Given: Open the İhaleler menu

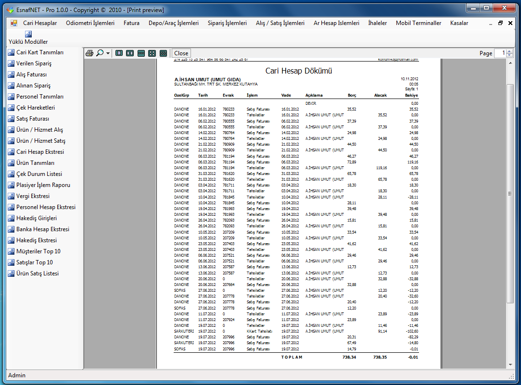Looking at the screenshot, I should (378, 23).
